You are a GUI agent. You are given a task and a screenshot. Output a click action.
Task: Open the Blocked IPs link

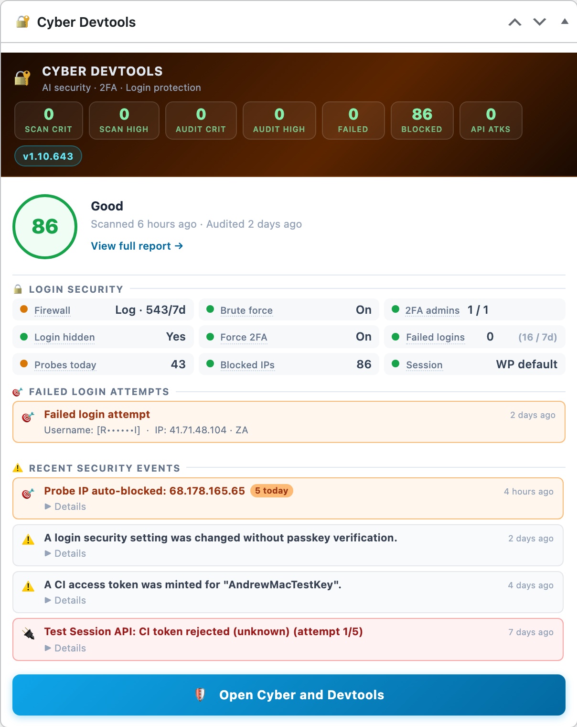(x=247, y=365)
